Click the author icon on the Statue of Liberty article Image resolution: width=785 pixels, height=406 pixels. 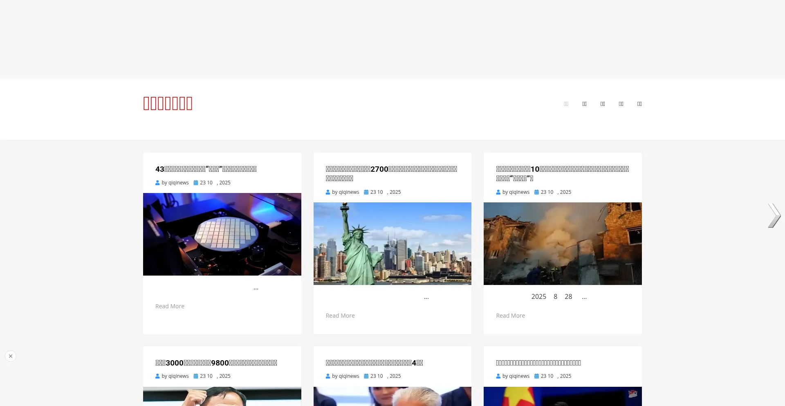(328, 192)
